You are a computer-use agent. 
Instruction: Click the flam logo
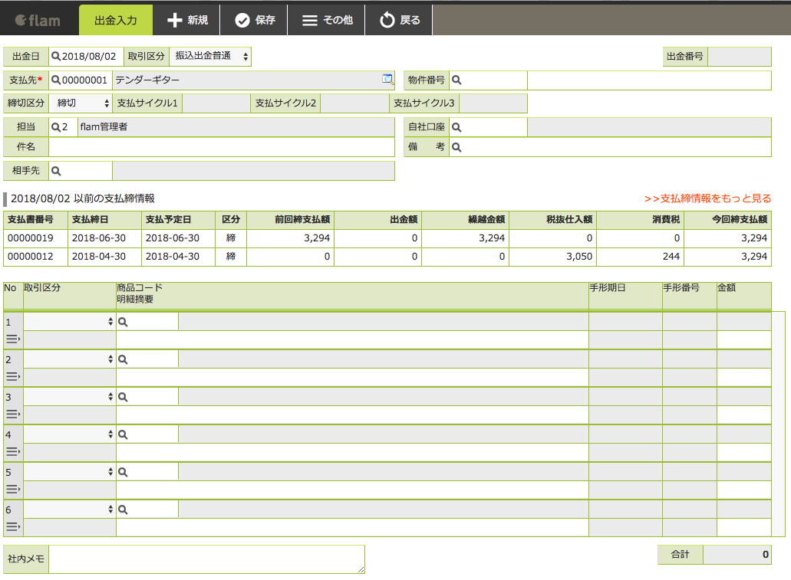point(38,20)
